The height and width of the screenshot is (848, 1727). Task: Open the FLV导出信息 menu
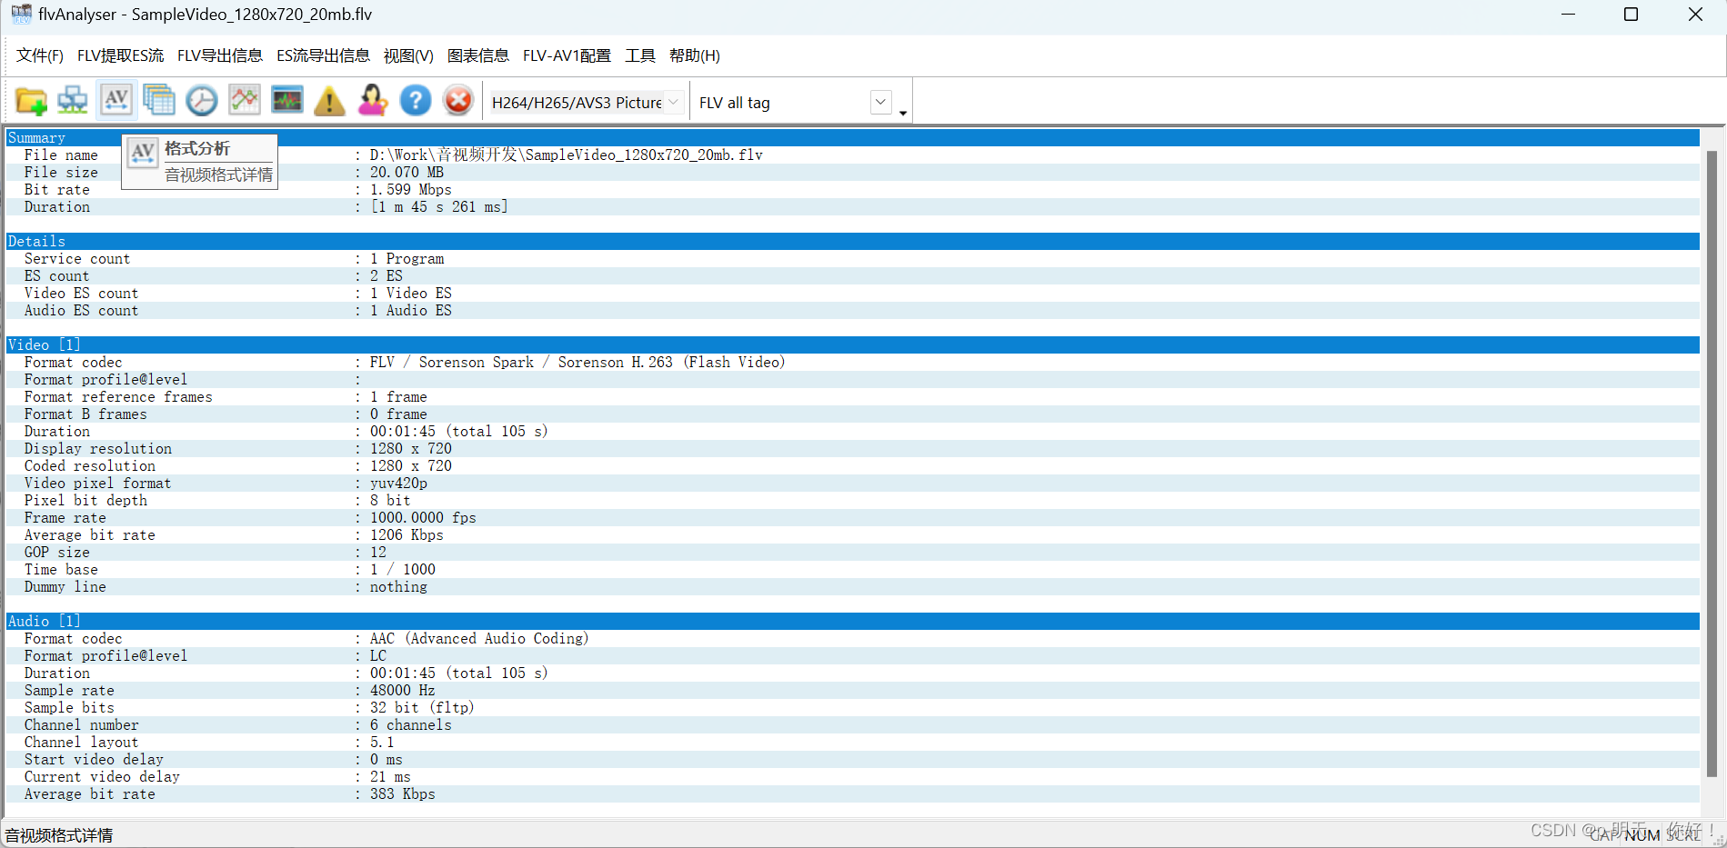(x=220, y=55)
